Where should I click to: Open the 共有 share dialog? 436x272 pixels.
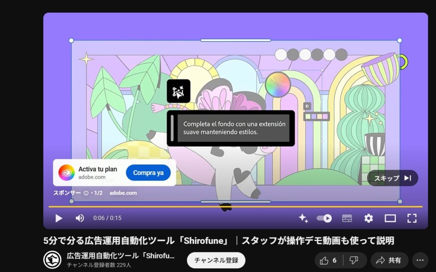coord(389,260)
